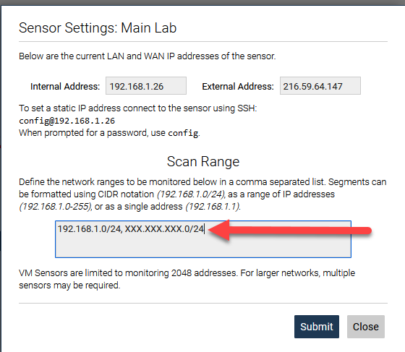Click the Submit button
405x352 pixels.
tap(317, 327)
